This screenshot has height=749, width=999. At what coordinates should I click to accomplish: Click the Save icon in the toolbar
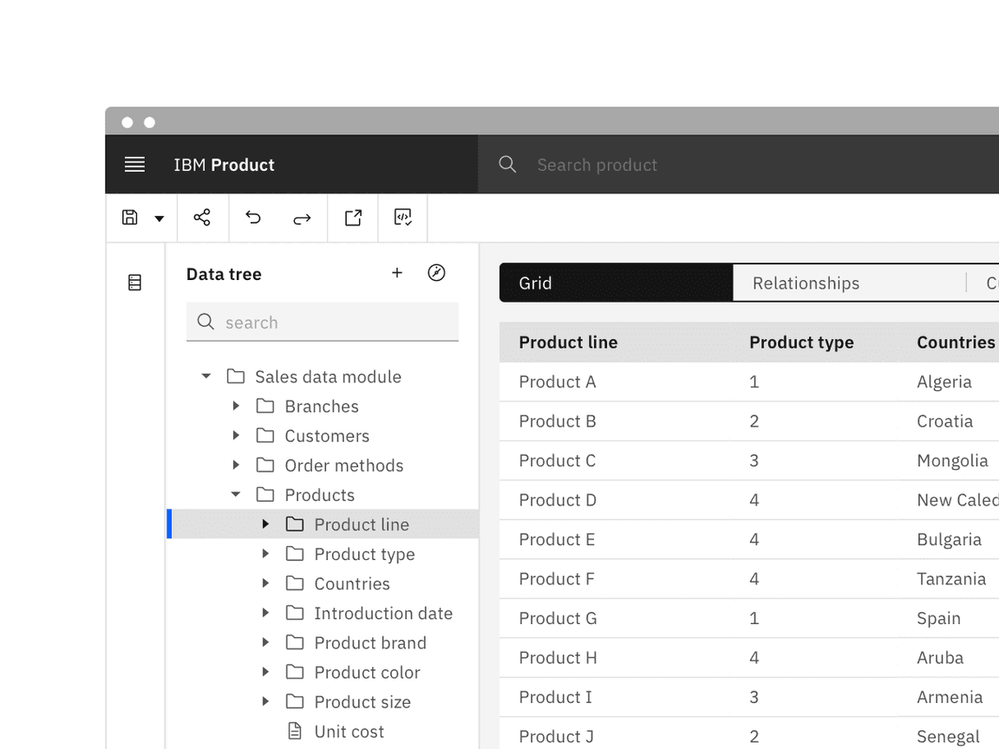point(127,218)
